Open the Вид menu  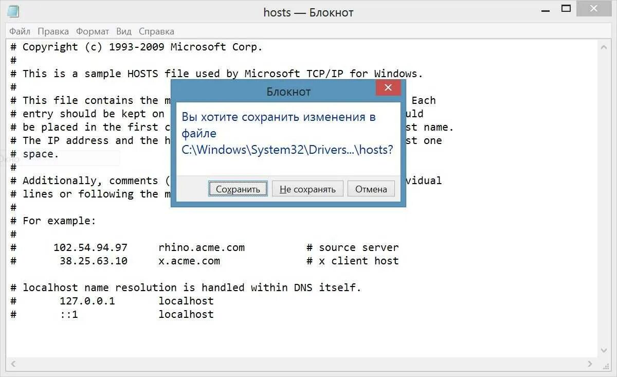tap(124, 31)
